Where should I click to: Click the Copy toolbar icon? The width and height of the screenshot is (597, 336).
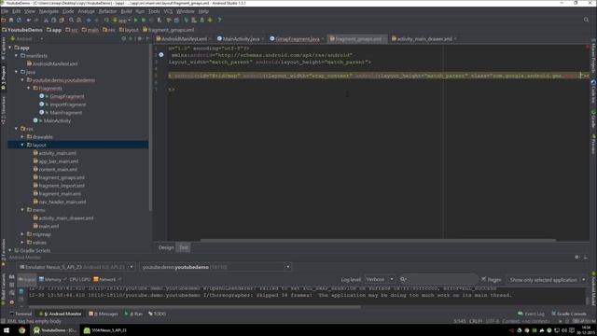pyautogui.click(x=54, y=21)
